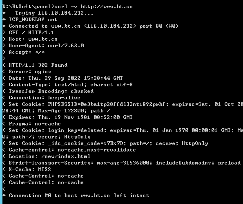Click the 'Connection #0 left intact' line

pyautogui.click(x=76, y=195)
